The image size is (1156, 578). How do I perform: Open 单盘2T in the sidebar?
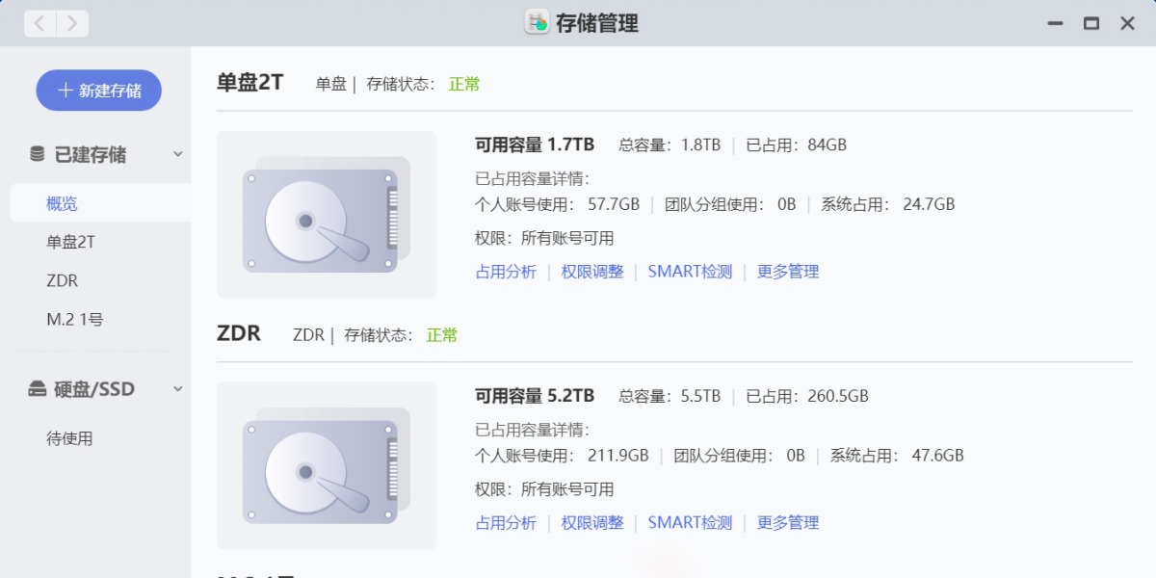pos(71,242)
